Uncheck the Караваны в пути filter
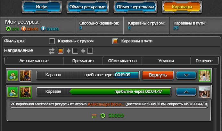The width and height of the screenshot is (222, 131). point(115,41)
